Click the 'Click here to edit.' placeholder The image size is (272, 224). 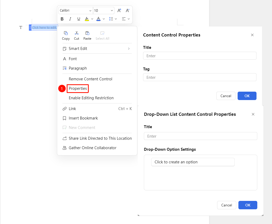[44, 28]
